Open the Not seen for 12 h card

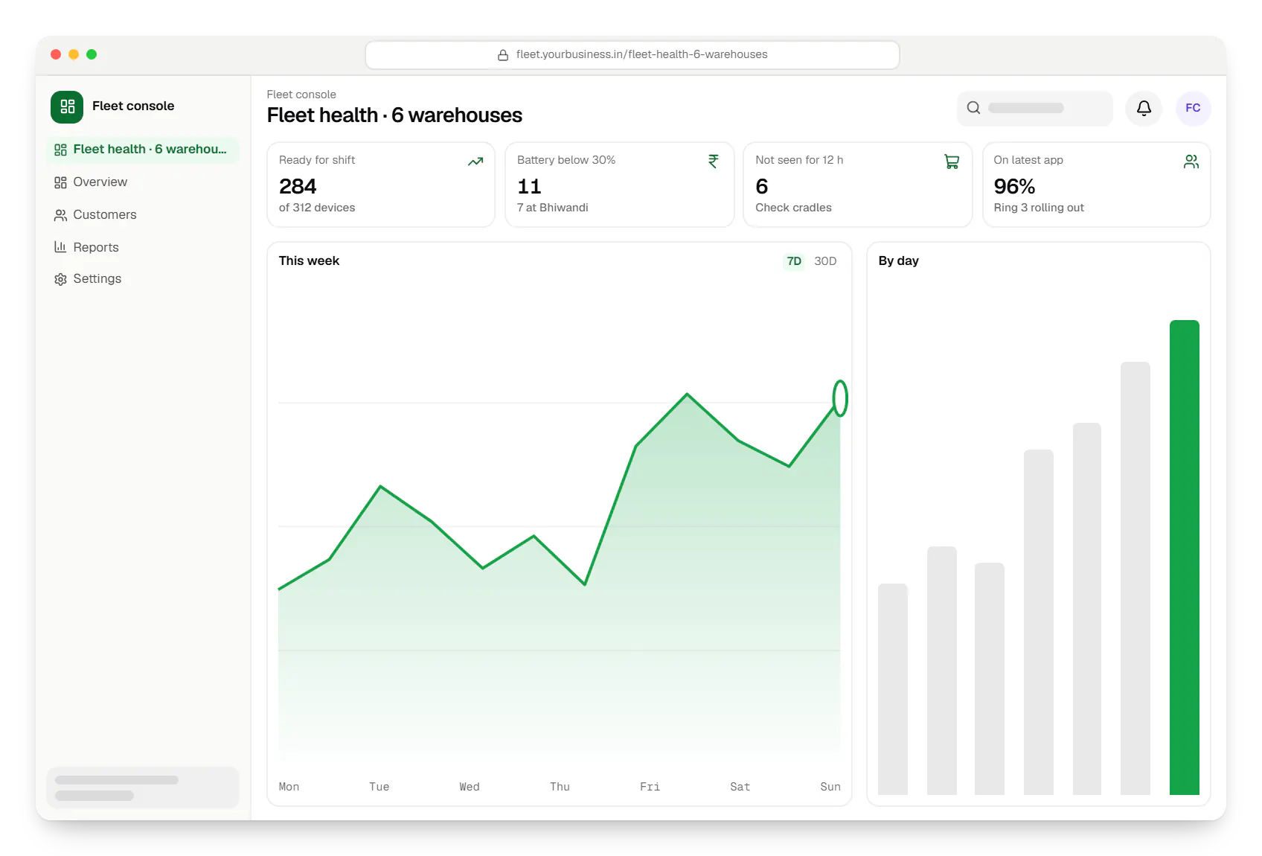[858, 185]
